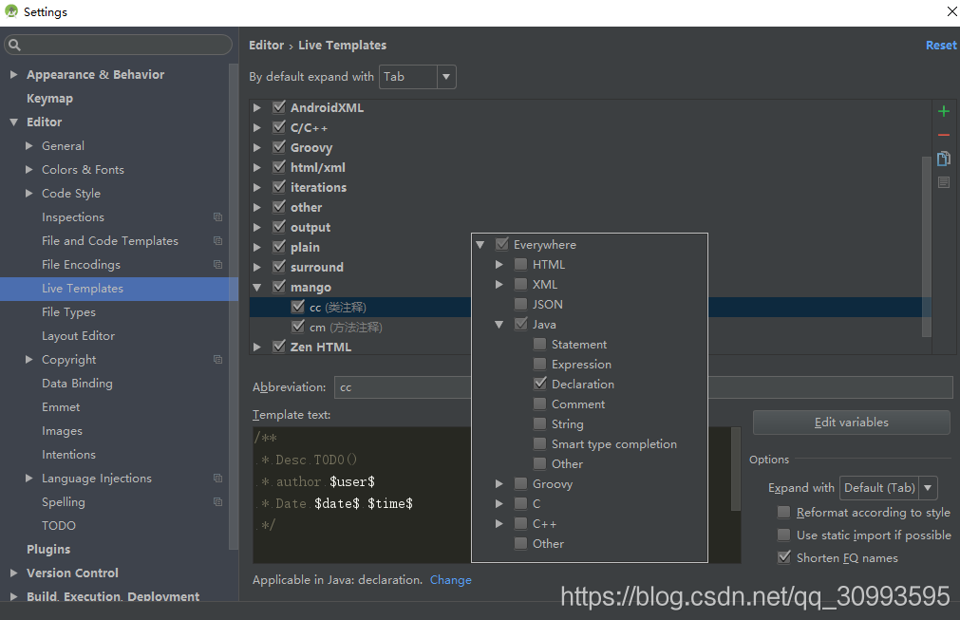Expand the C++ context node
The image size is (960, 620).
(499, 523)
